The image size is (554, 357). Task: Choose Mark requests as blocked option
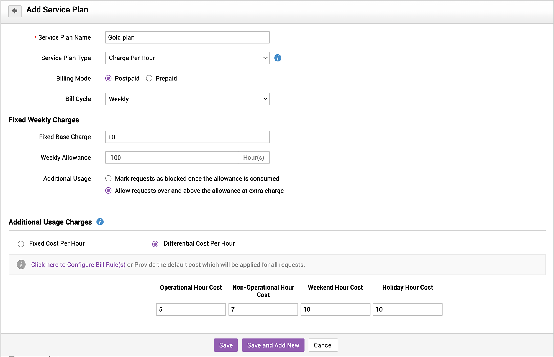pyautogui.click(x=108, y=178)
